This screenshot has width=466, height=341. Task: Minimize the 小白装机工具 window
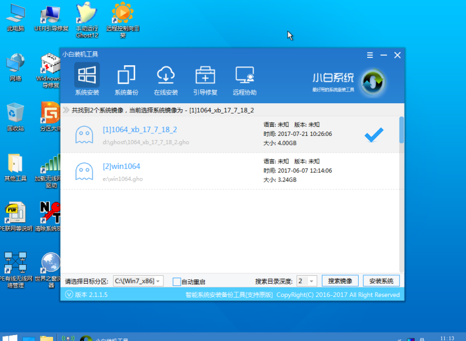pyautogui.click(x=383, y=55)
